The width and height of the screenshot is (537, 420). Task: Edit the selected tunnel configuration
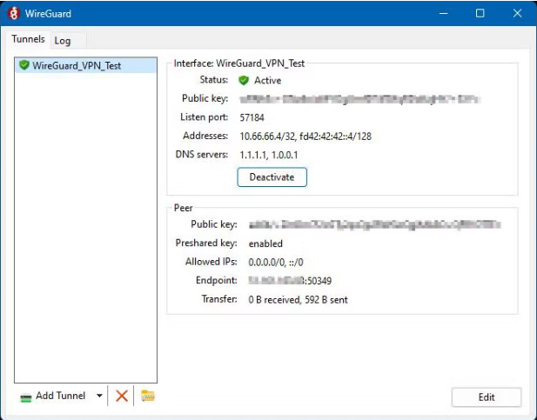coord(487,397)
